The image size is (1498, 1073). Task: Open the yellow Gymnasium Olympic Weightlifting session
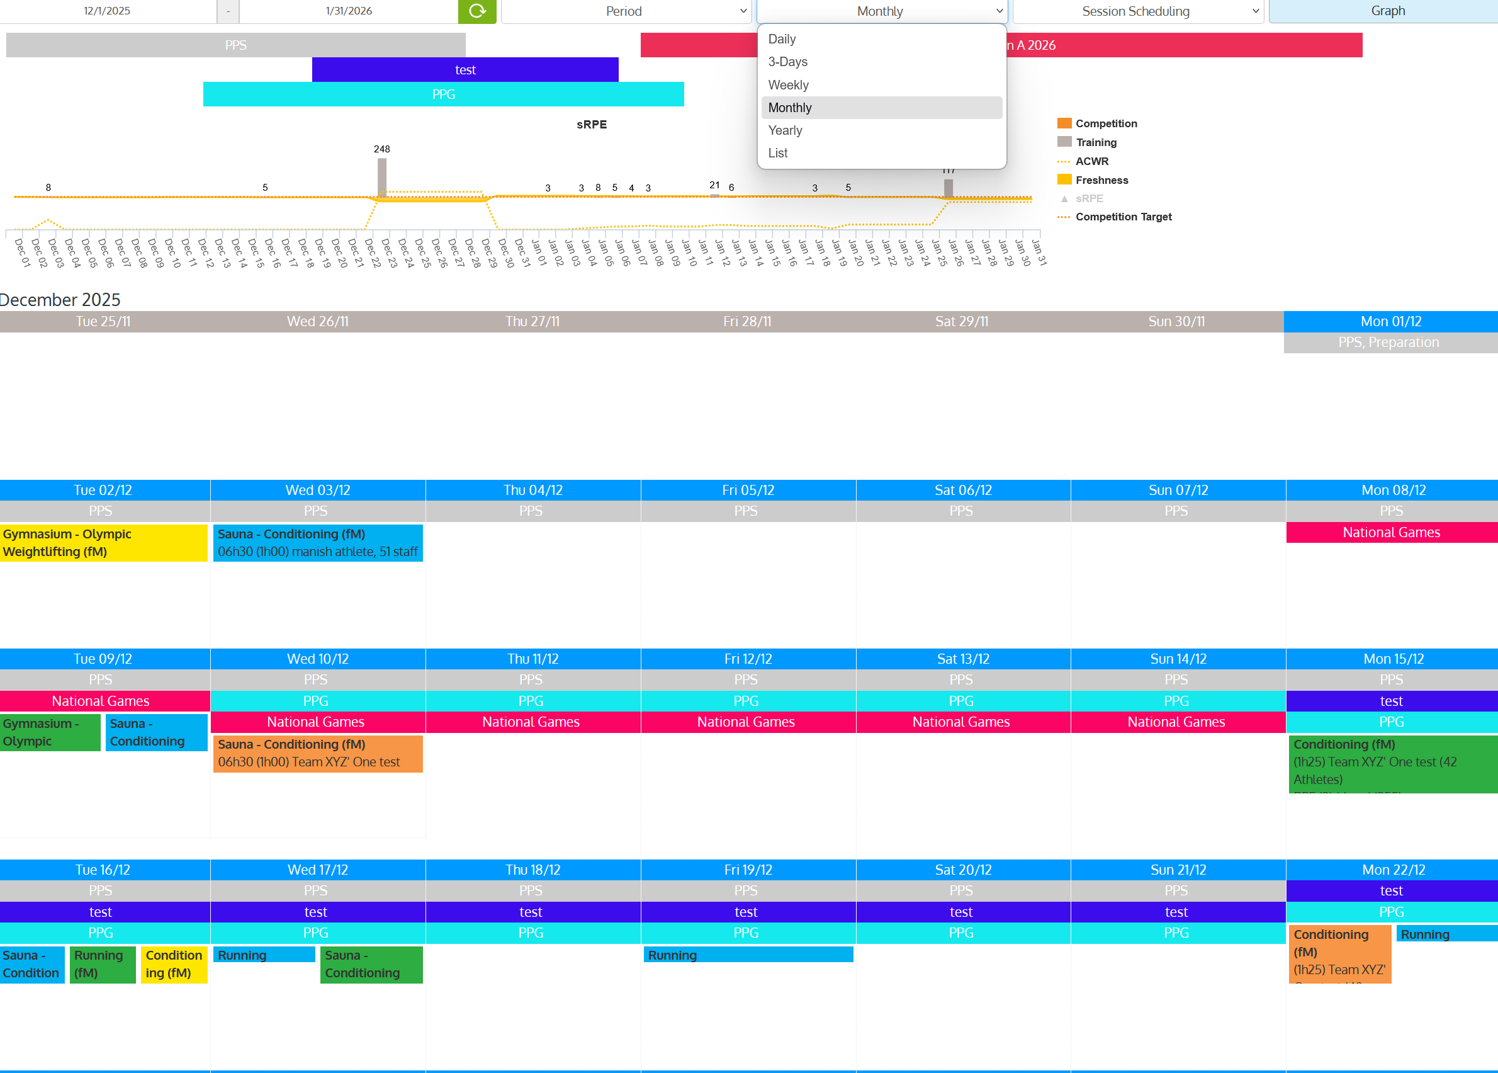point(104,542)
